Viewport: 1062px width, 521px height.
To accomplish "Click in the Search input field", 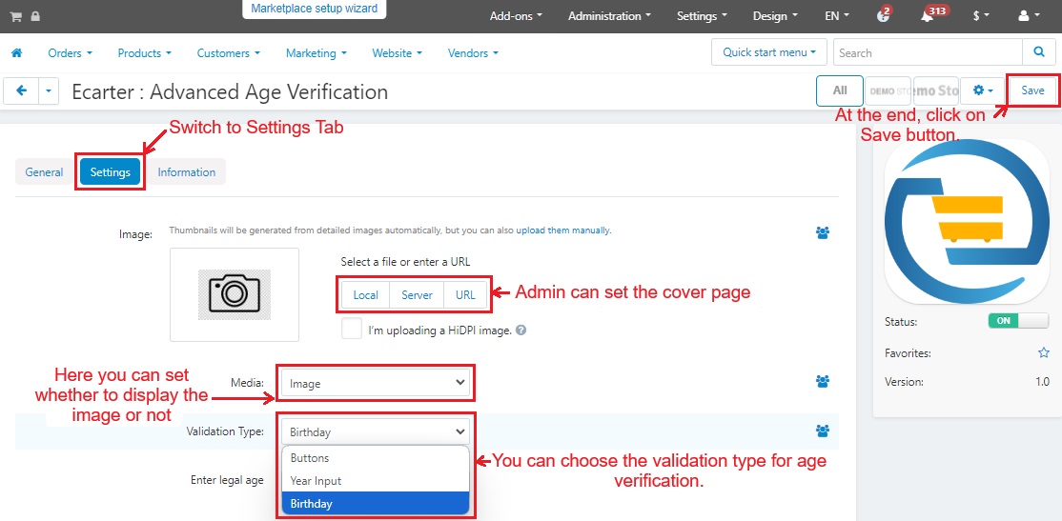I will click(927, 53).
